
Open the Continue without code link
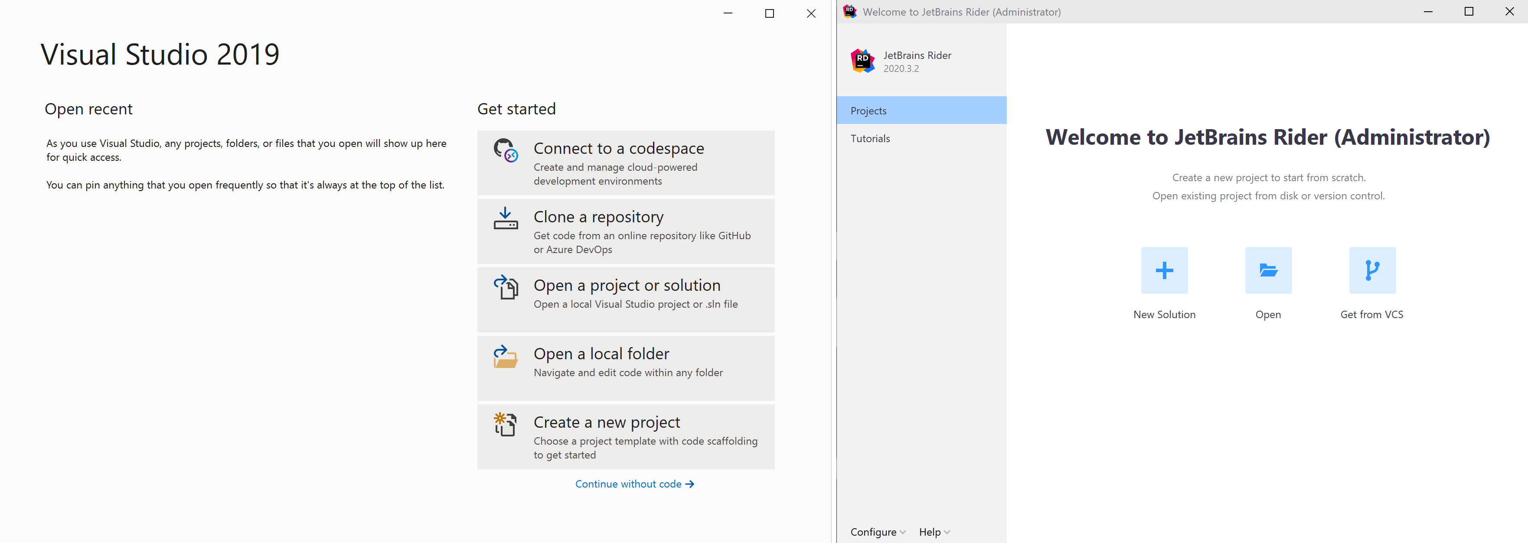tap(634, 484)
